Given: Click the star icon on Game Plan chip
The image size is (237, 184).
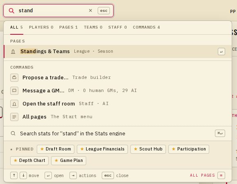Looking at the screenshot, I should coord(56,160).
